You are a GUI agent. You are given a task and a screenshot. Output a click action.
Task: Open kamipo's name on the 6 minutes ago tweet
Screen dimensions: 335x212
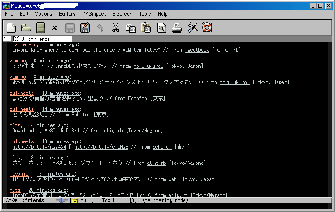tap(18, 61)
